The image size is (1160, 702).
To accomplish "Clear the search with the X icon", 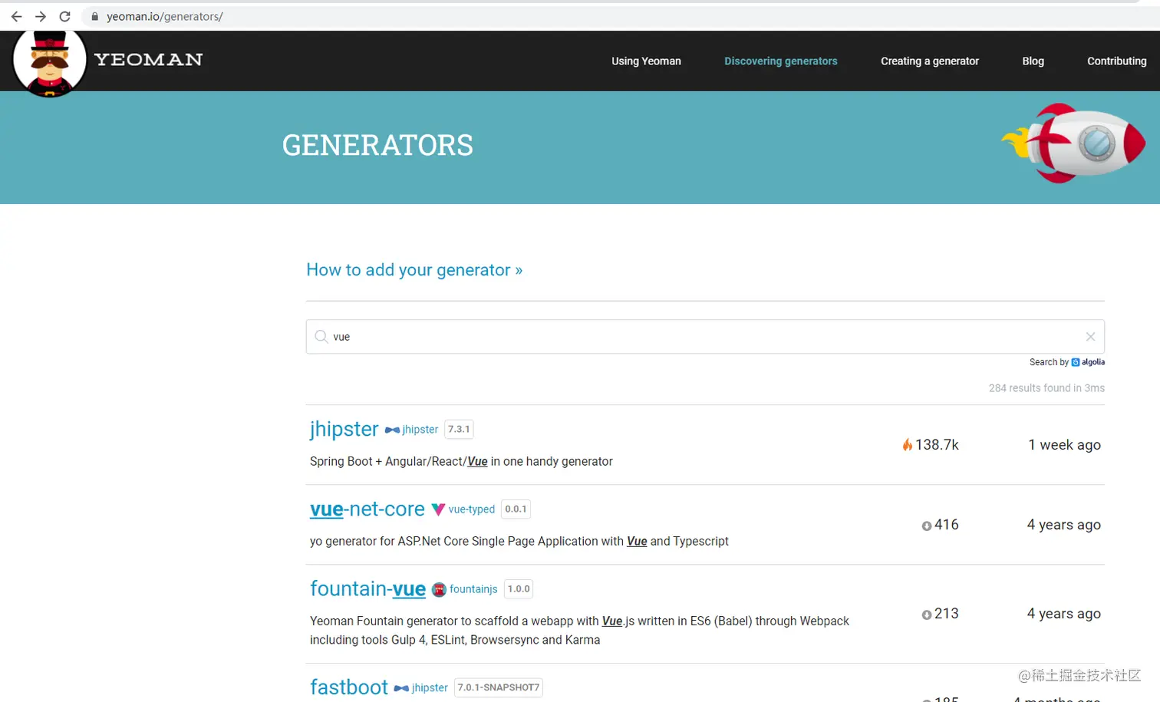I will (1090, 337).
